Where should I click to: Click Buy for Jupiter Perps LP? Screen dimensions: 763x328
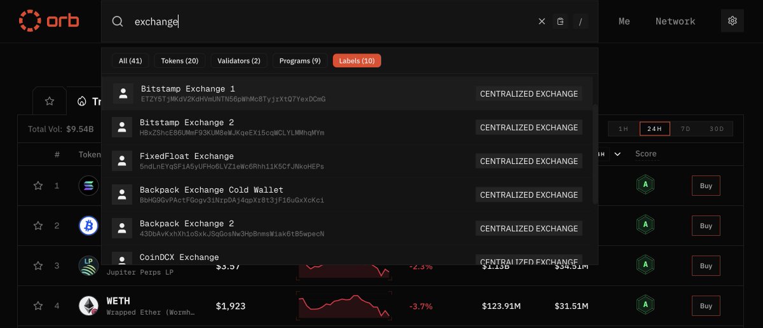(x=706, y=266)
